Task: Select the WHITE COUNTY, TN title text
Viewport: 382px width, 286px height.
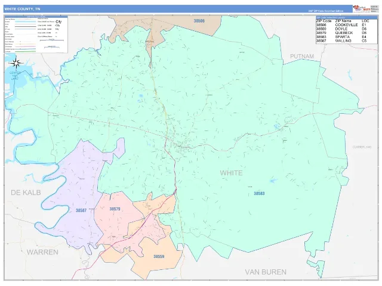Action: tap(22, 9)
